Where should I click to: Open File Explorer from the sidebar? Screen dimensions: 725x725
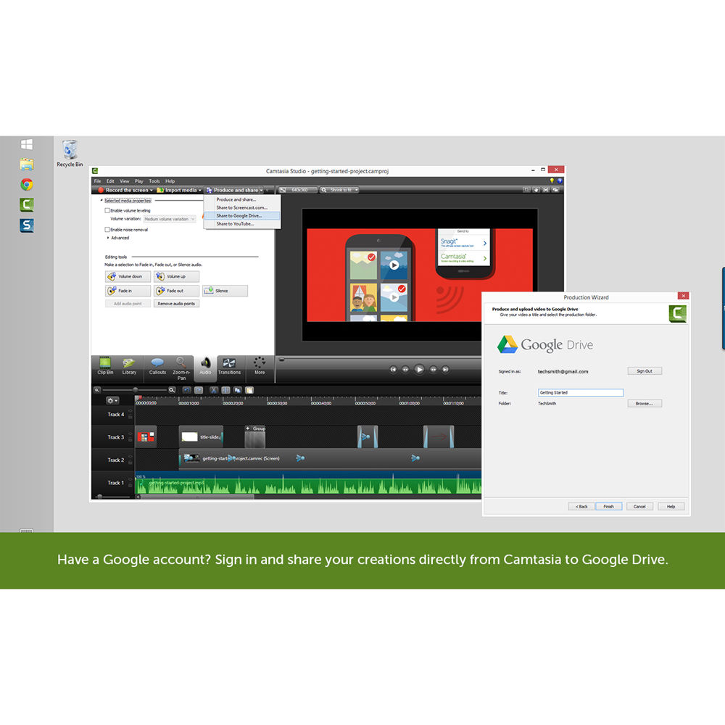[27, 164]
